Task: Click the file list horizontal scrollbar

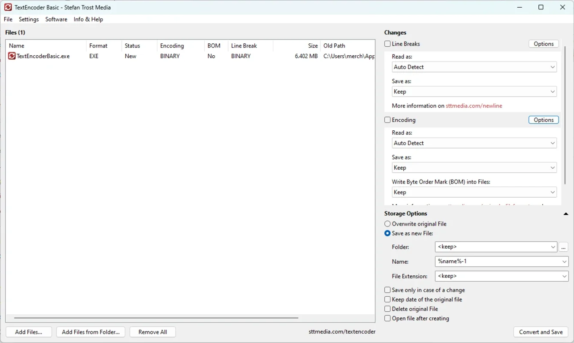Action: pyautogui.click(x=156, y=318)
